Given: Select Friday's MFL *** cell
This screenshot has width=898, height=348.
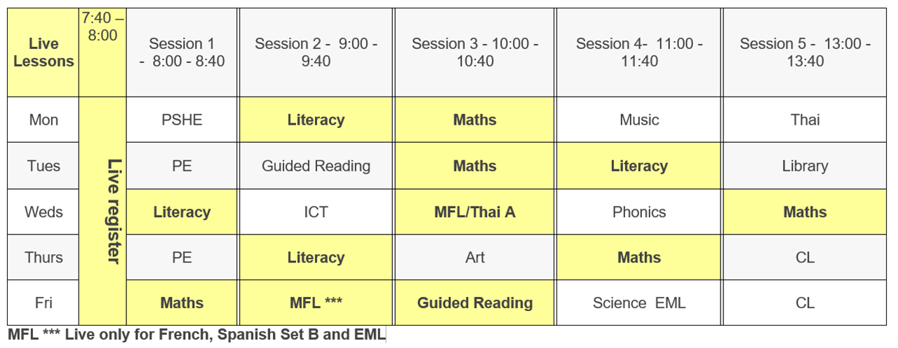Looking at the screenshot, I should 316,303.
